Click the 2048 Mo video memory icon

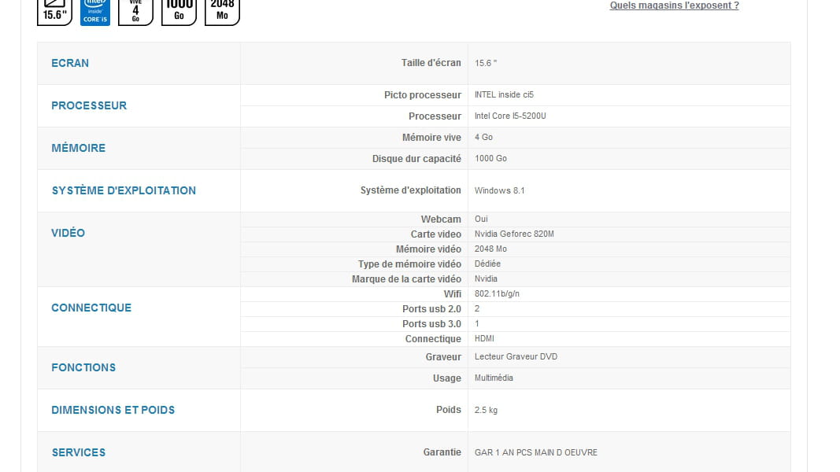point(222,13)
